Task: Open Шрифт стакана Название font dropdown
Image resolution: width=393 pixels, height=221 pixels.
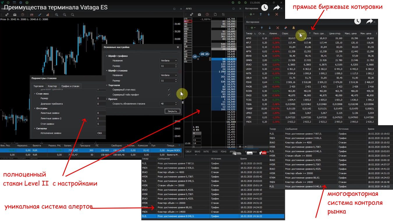Action: click(x=169, y=75)
